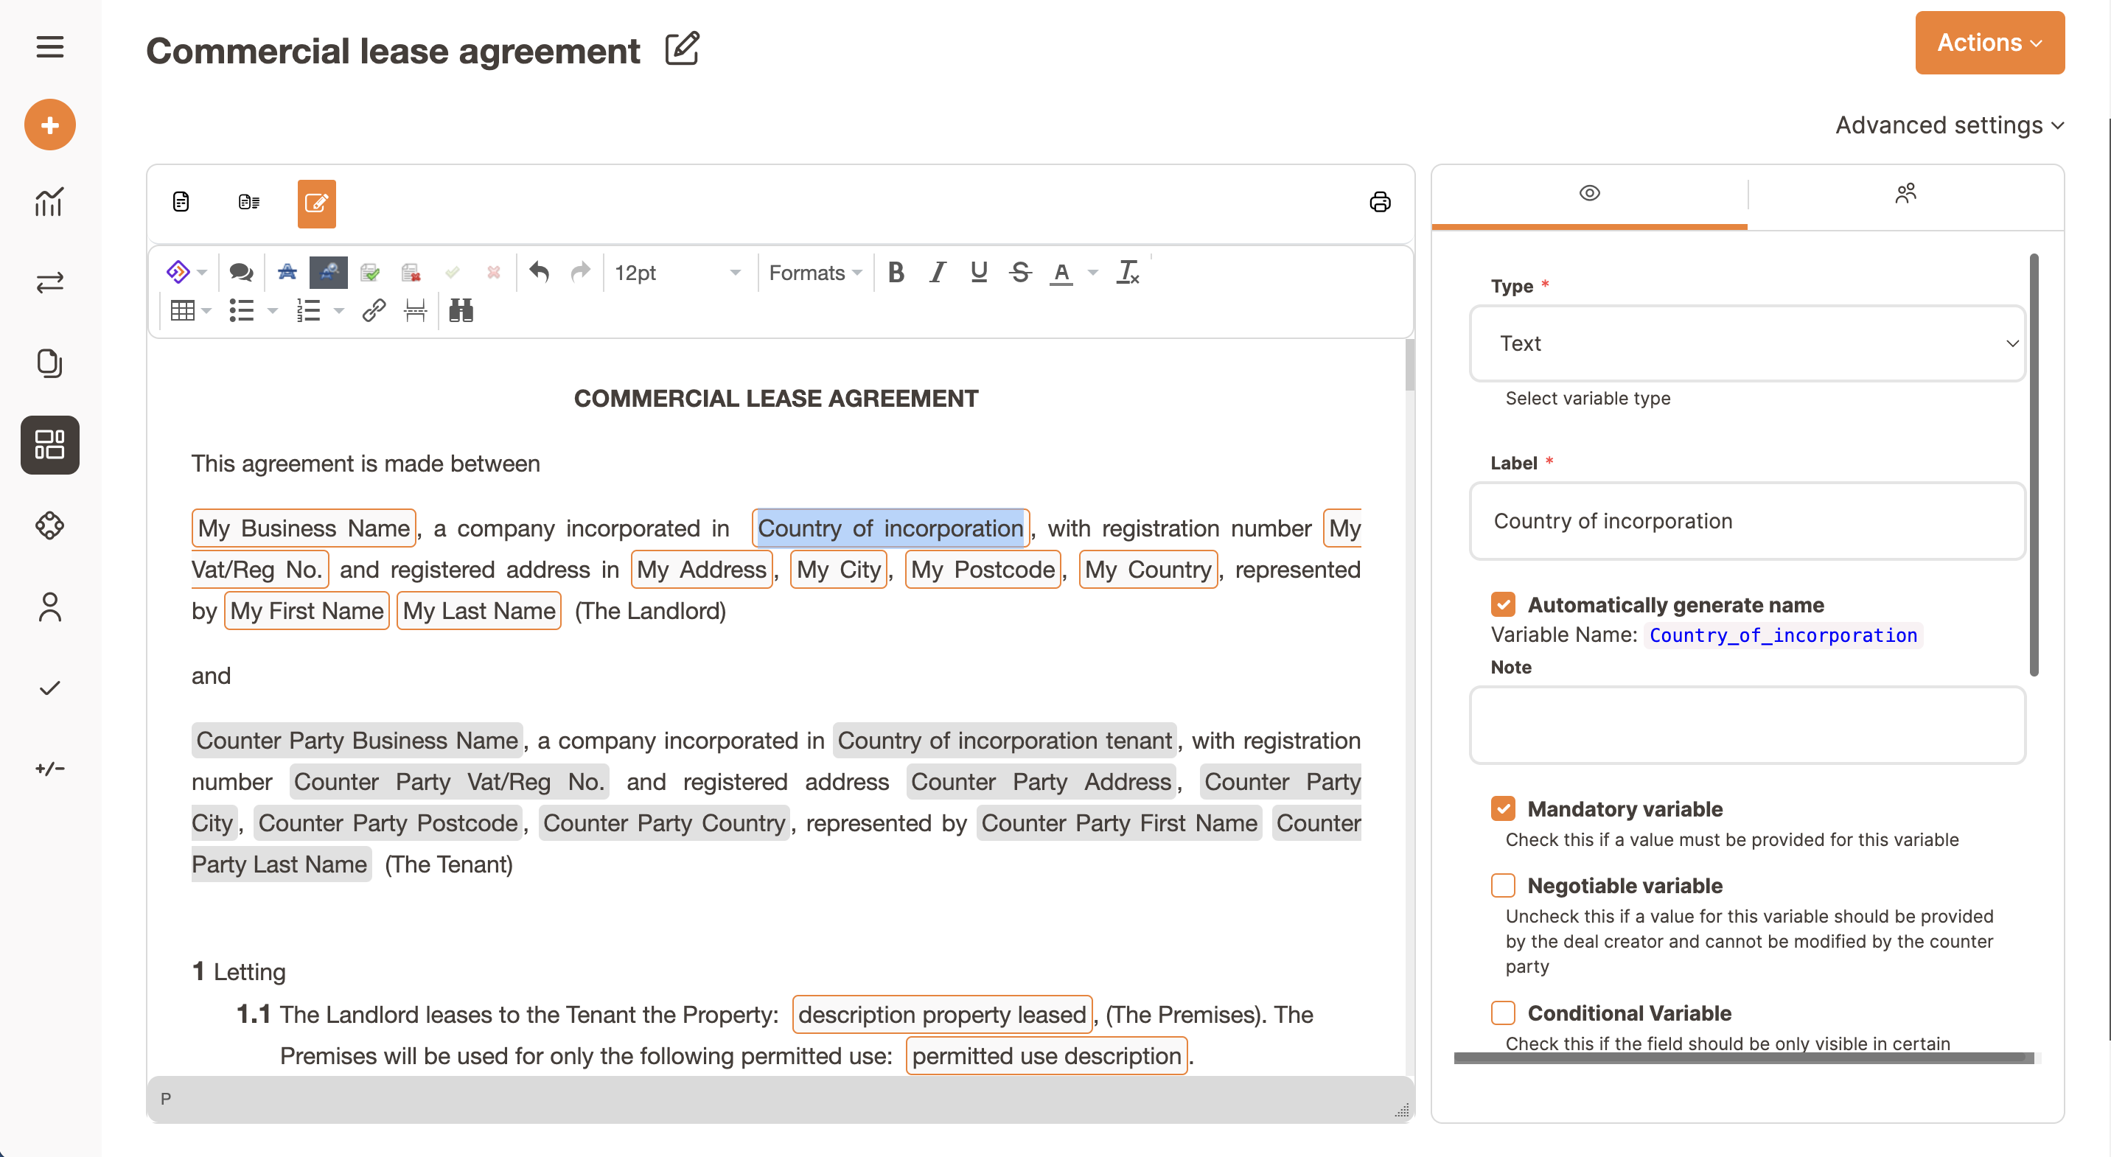Edit the document title with pencil icon

click(x=682, y=49)
